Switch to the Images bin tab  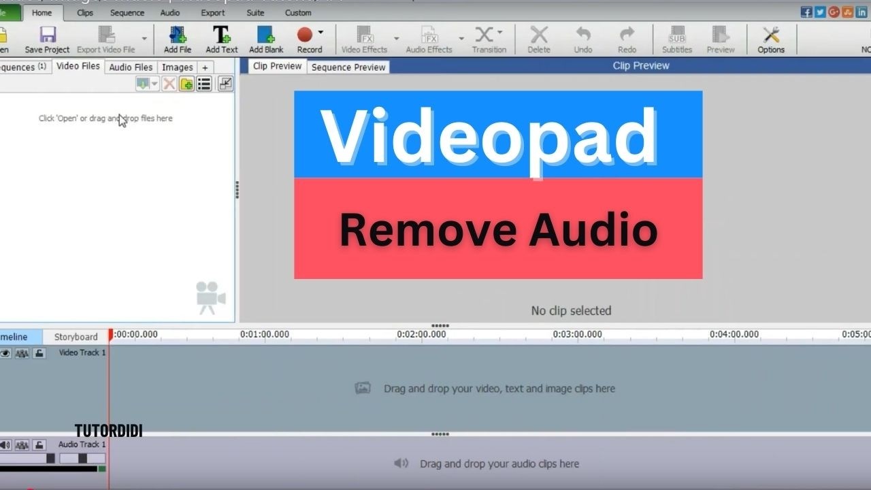(x=177, y=67)
